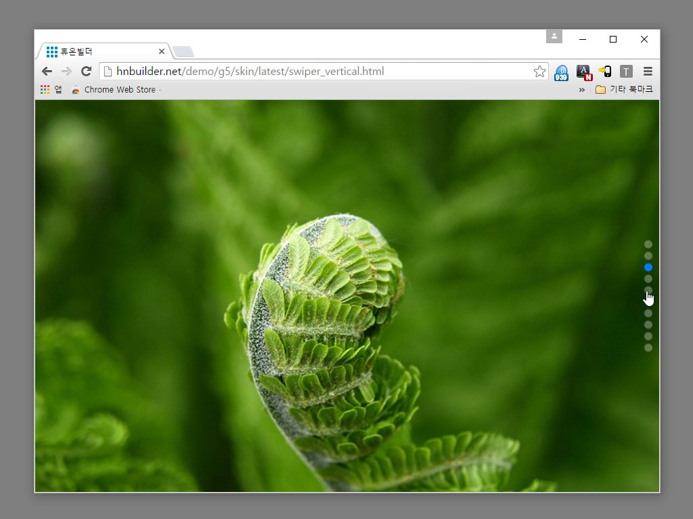The width and height of the screenshot is (693, 519).
Task: Select the active blue pagination dot
Action: (648, 267)
